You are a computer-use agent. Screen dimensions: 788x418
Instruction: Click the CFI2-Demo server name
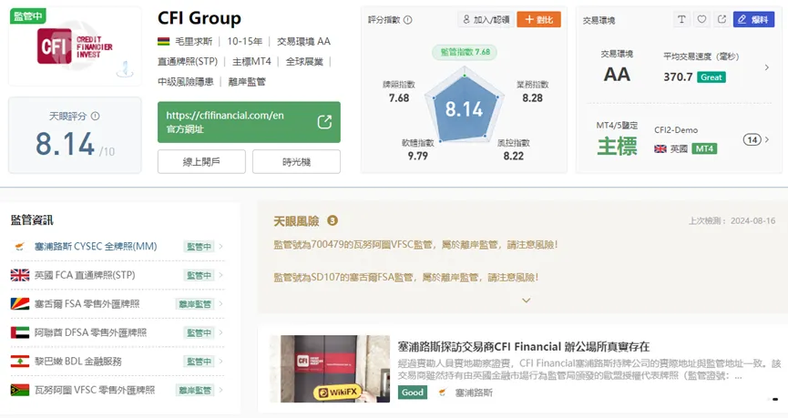pos(676,130)
